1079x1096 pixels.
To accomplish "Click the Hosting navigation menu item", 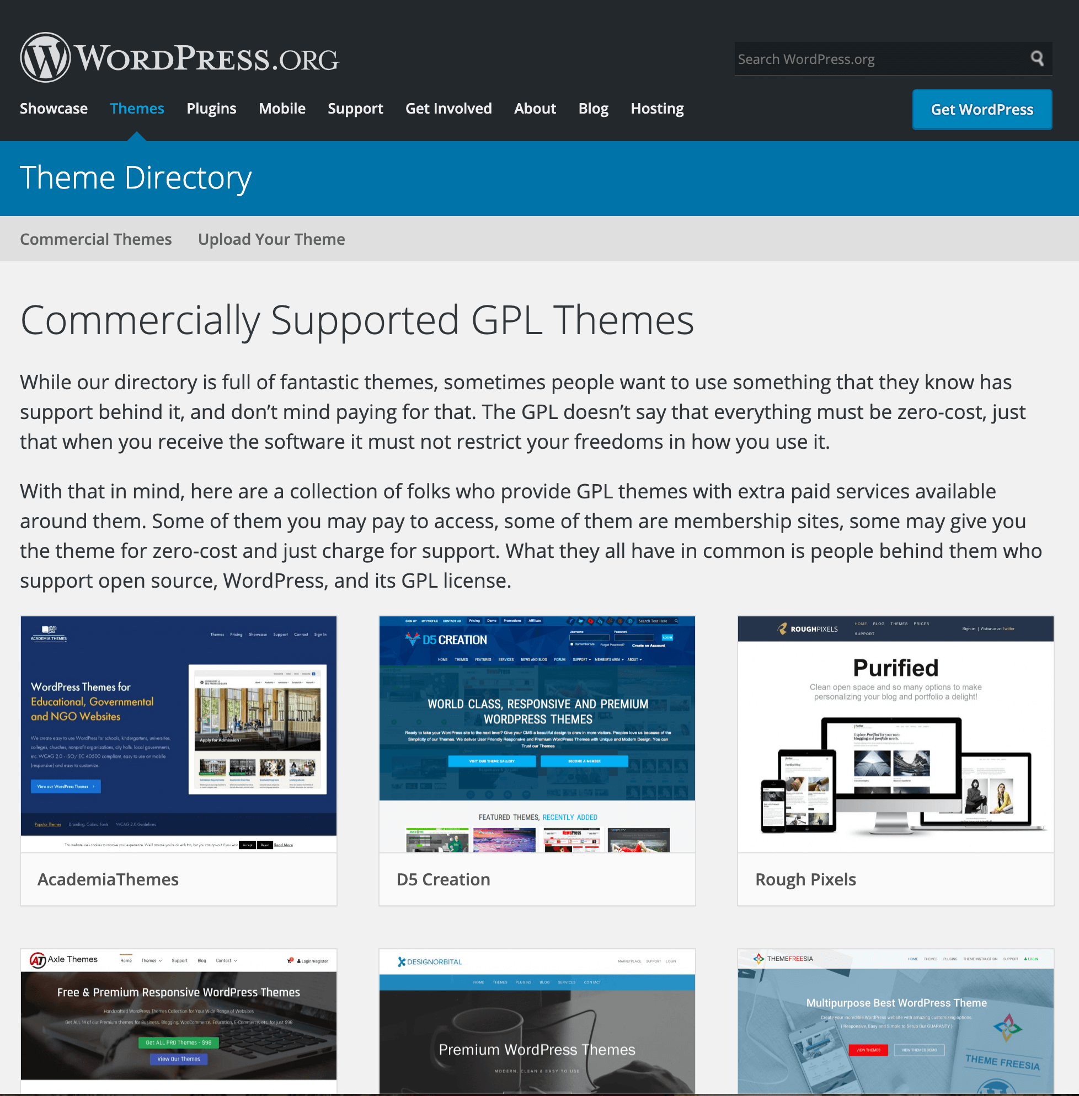I will click(x=657, y=109).
